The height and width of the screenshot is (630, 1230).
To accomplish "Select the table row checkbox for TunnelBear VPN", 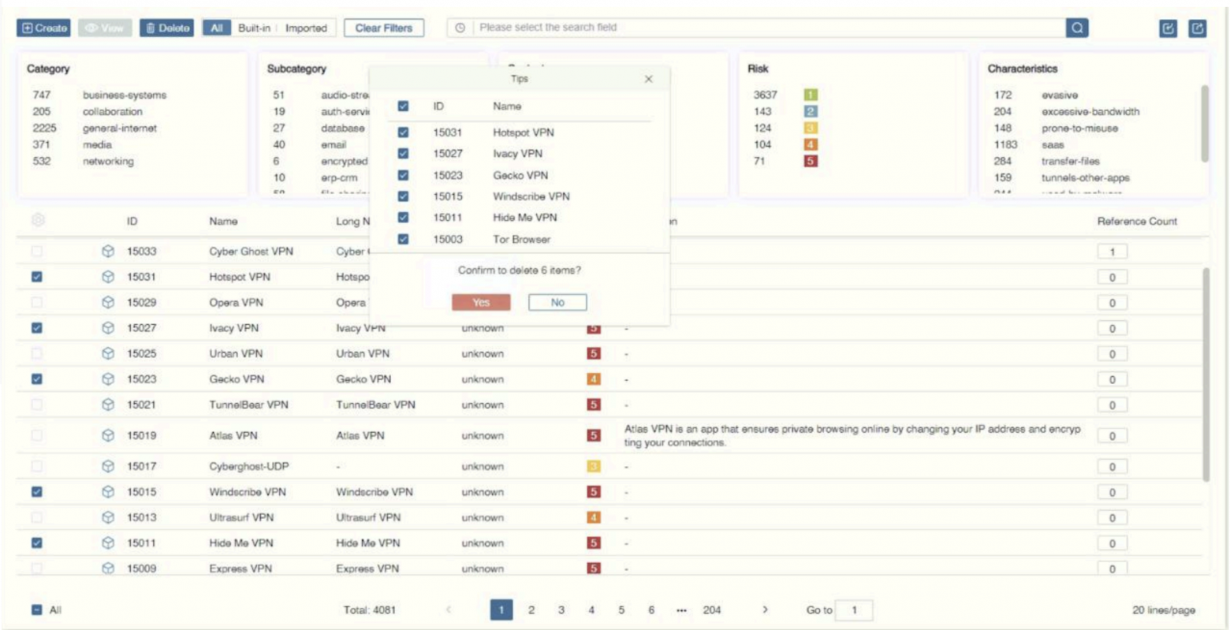I will point(37,404).
